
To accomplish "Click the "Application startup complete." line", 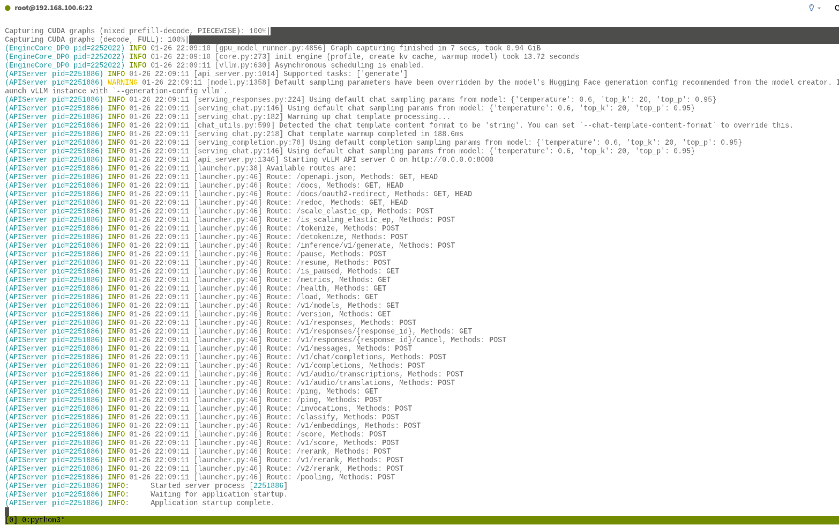I will pos(212,503).
